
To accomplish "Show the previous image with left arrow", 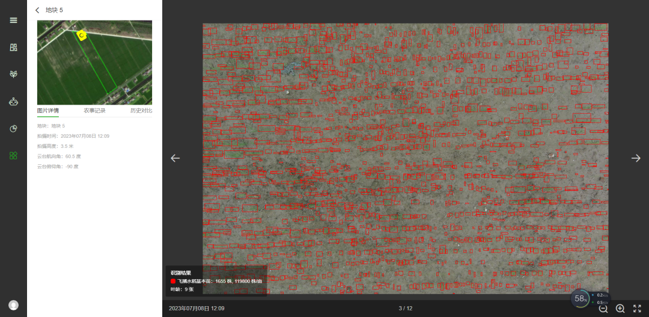I will tap(175, 158).
